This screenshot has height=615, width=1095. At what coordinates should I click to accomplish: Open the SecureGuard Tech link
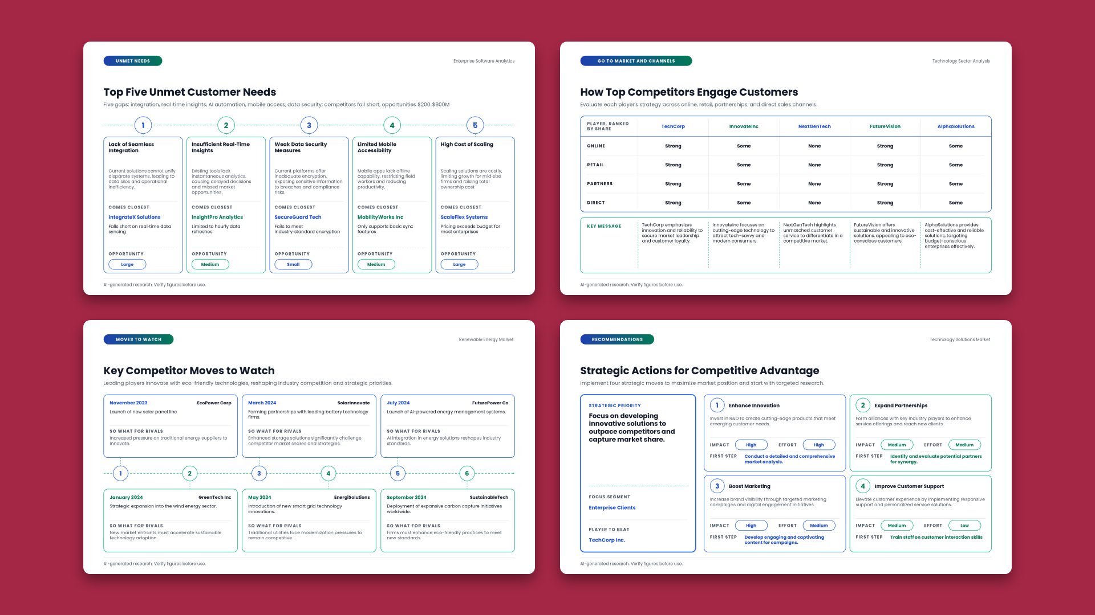point(298,217)
